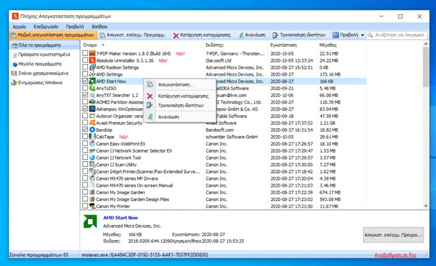Uncheck the Ashampoo WinOptimizer checkbox
Image resolution: width=436 pixels, height=266 pixels.
85,109
